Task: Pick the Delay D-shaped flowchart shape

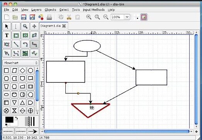Action: tap(31, 102)
